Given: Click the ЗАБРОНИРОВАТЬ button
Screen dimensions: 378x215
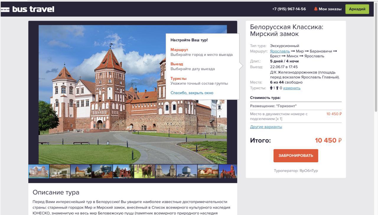Looking at the screenshot, I should point(296,156).
